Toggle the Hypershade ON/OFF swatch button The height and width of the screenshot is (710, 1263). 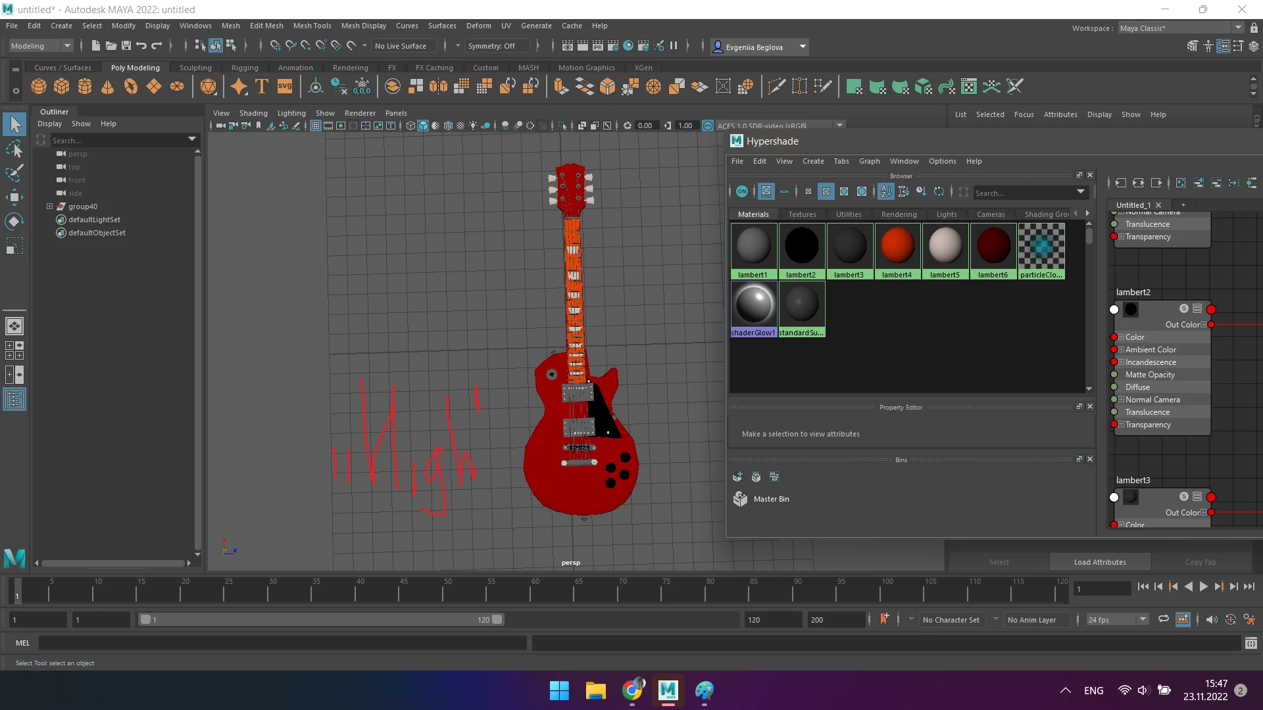point(742,191)
